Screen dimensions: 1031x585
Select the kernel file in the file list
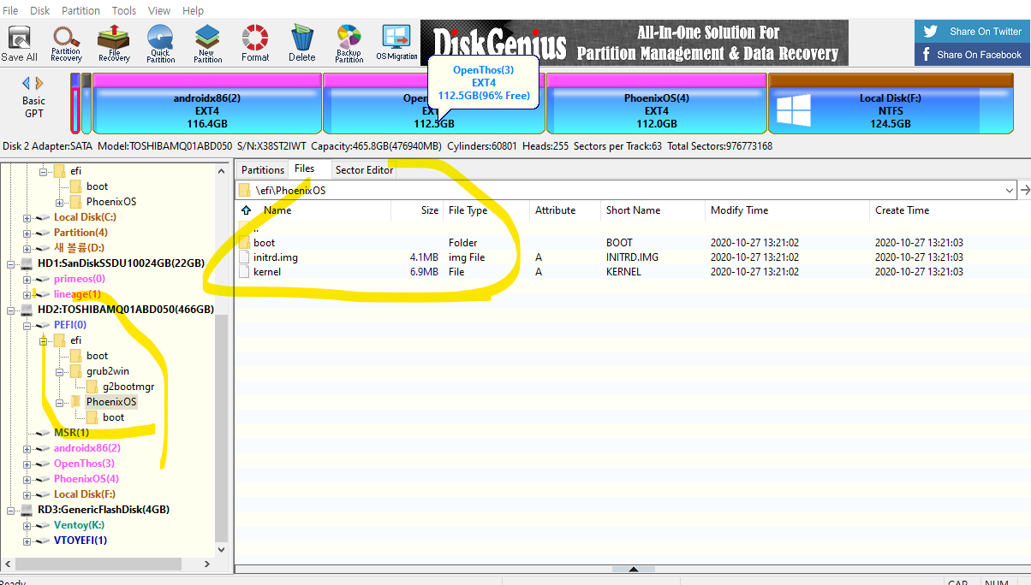633,271
